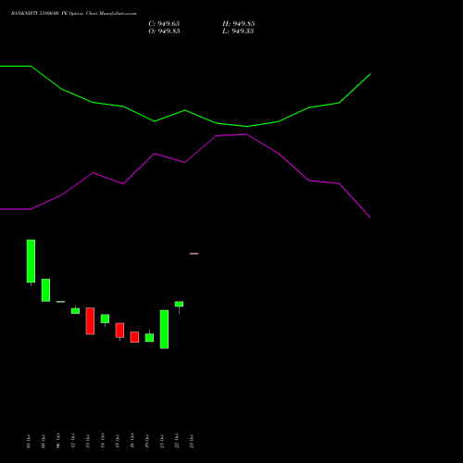
Task: Select the low value L: 949.35
Action: (x=238, y=31)
